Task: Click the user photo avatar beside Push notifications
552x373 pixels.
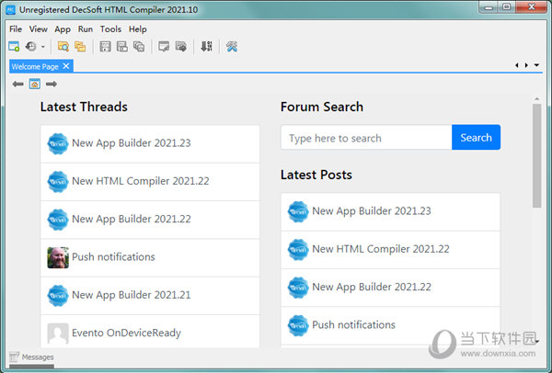Action: pos(58,257)
